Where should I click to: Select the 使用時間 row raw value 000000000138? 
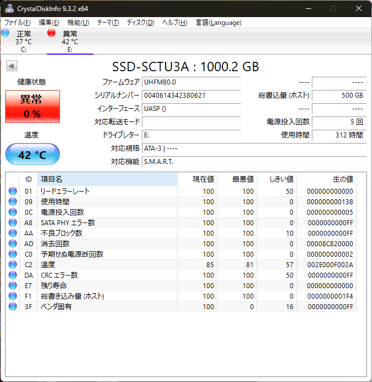pos(330,201)
